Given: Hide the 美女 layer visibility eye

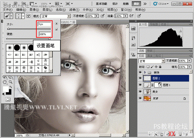Looking at the screenshot, I should [140, 92].
